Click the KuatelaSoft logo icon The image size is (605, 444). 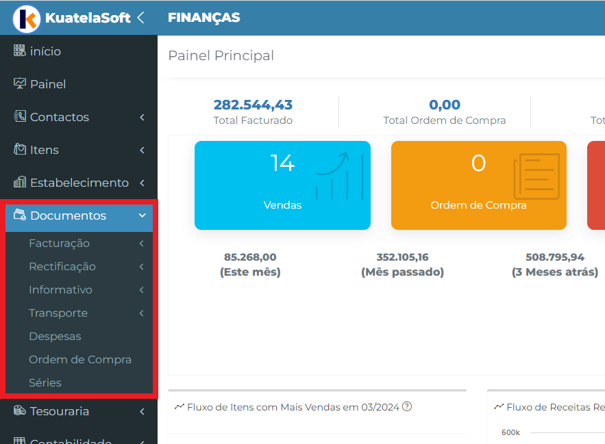[x=26, y=18]
